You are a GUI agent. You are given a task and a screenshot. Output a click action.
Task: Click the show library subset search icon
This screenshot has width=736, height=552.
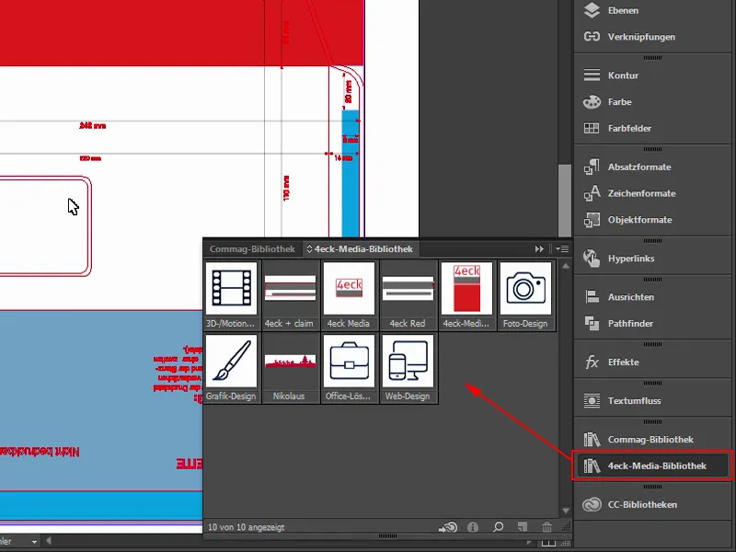[498, 527]
